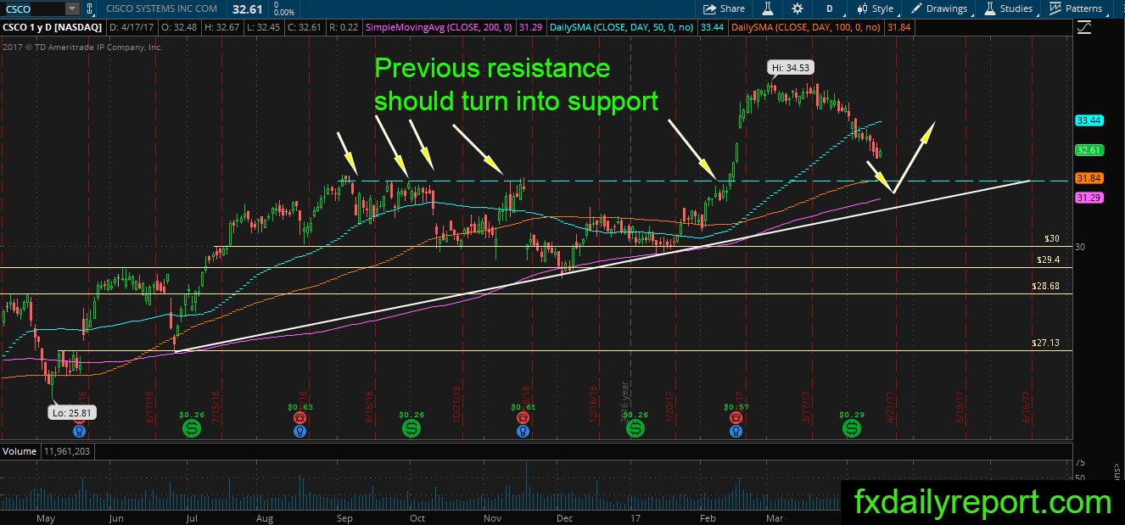Open the Style menu

[876, 8]
